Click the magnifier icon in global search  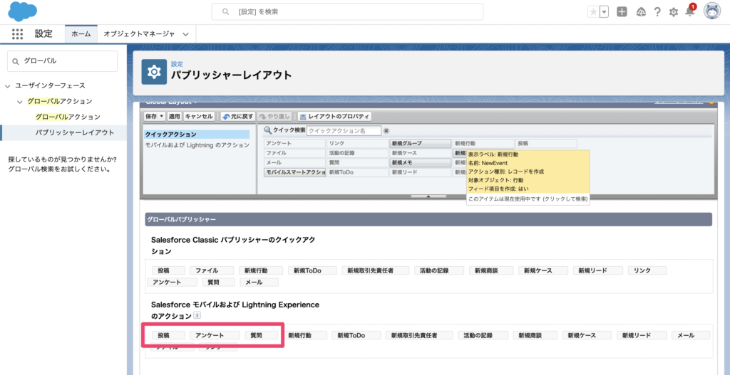click(226, 11)
